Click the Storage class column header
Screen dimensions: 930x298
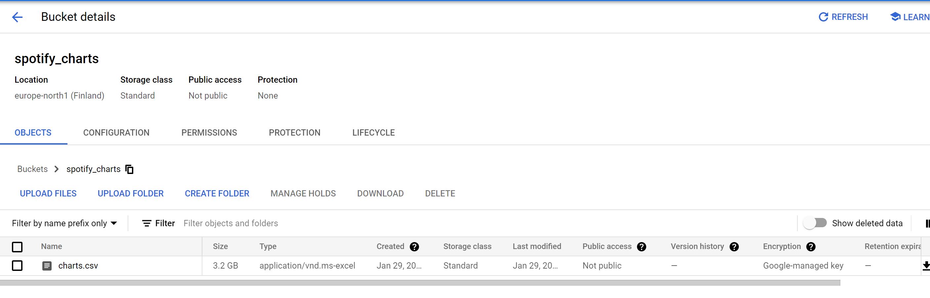coord(467,247)
